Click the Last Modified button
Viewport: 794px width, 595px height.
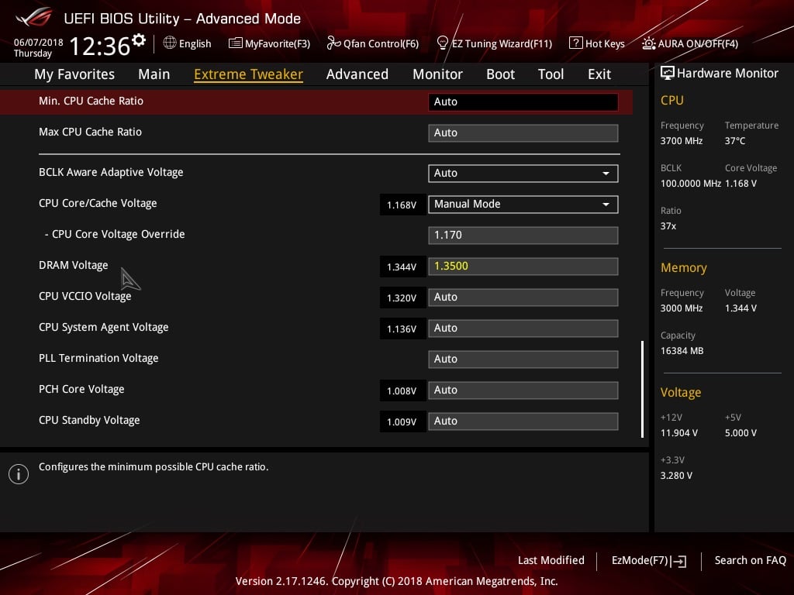coord(551,560)
